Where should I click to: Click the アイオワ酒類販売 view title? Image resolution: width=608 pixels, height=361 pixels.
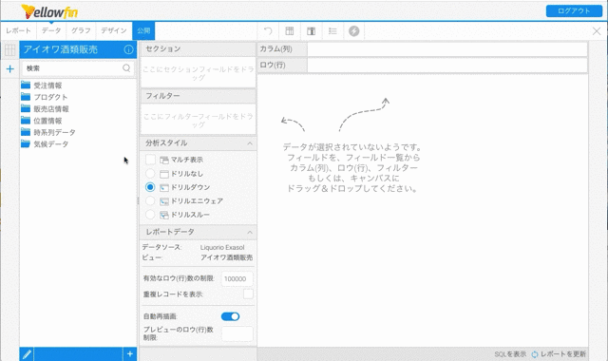61,49
